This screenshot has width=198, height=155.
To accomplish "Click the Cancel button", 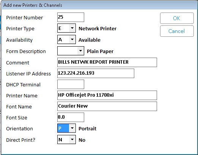I will coord(177,31).
